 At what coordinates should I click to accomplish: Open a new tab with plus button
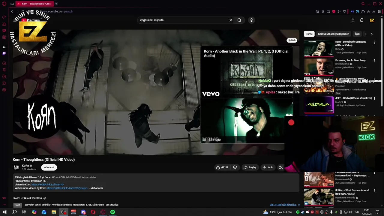point(56,4)
